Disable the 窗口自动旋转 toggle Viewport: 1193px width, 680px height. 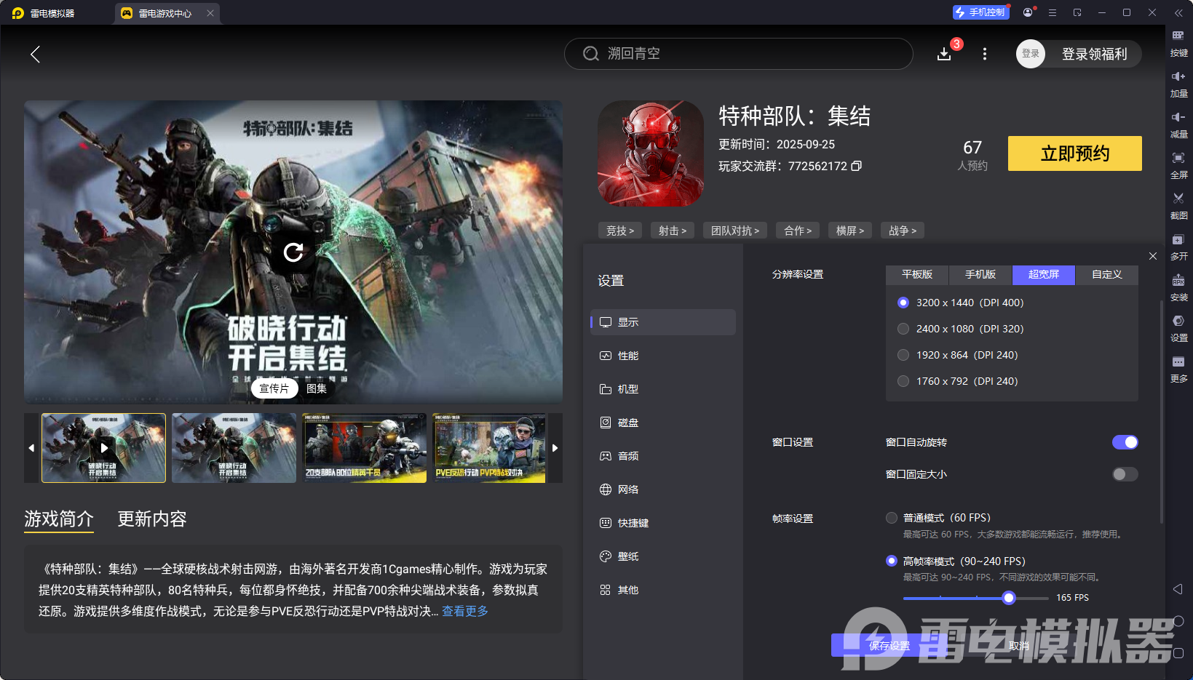[1125, 441]
